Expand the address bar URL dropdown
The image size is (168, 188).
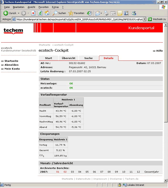click(x=144, y=19)
